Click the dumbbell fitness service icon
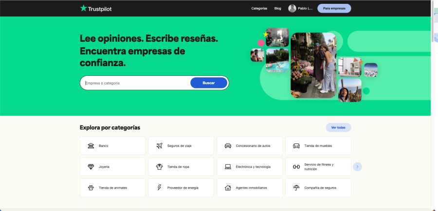 (296, 167)
